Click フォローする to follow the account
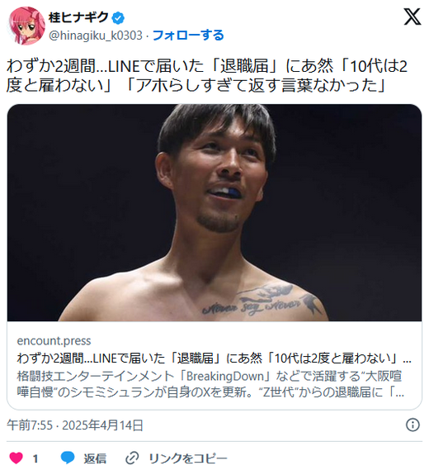 (188, 36)
